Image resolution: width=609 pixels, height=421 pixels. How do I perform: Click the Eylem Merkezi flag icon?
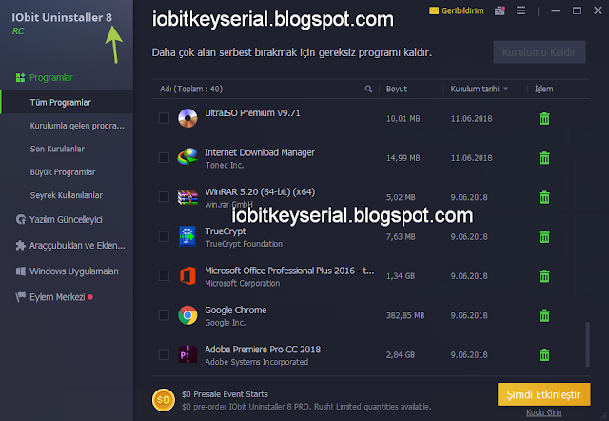(21, 297)
